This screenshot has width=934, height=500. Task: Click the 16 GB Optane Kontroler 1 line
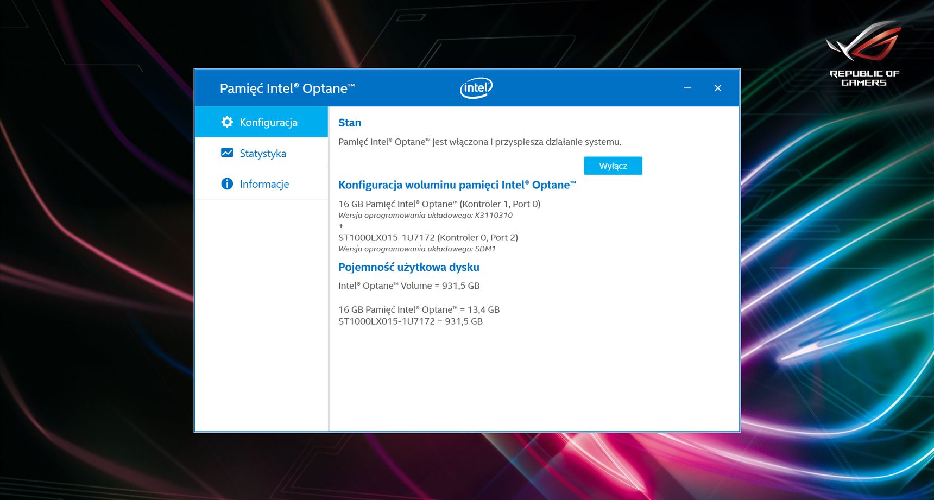(x=439, y=204)
